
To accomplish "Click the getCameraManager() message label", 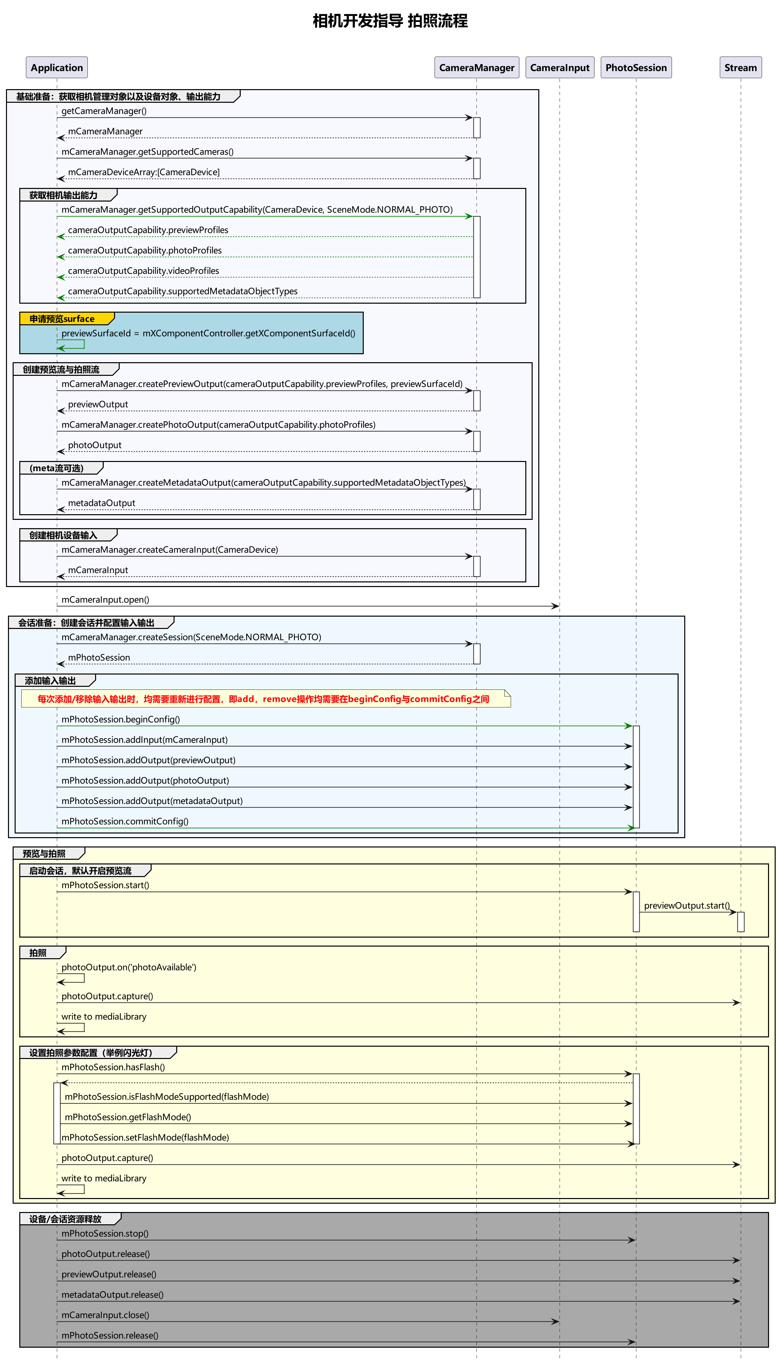I will pyautogui.click(x=104, y=111).
